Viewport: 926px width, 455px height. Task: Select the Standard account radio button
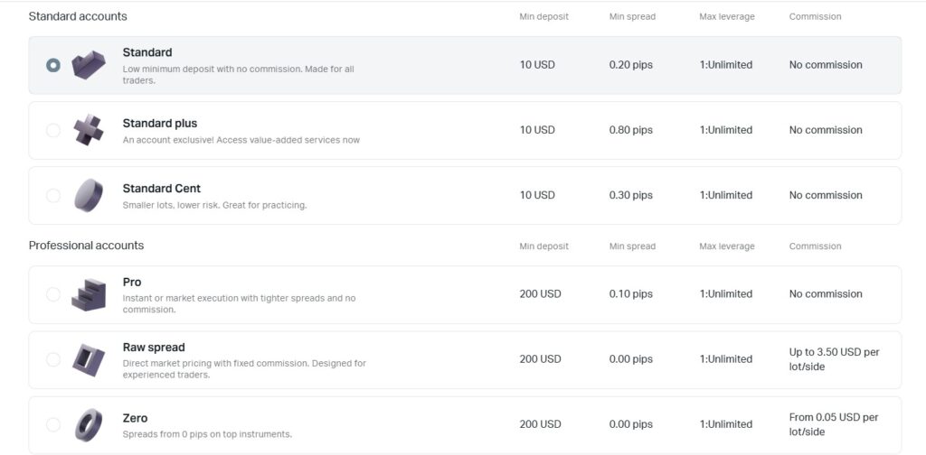click(53, 65)
